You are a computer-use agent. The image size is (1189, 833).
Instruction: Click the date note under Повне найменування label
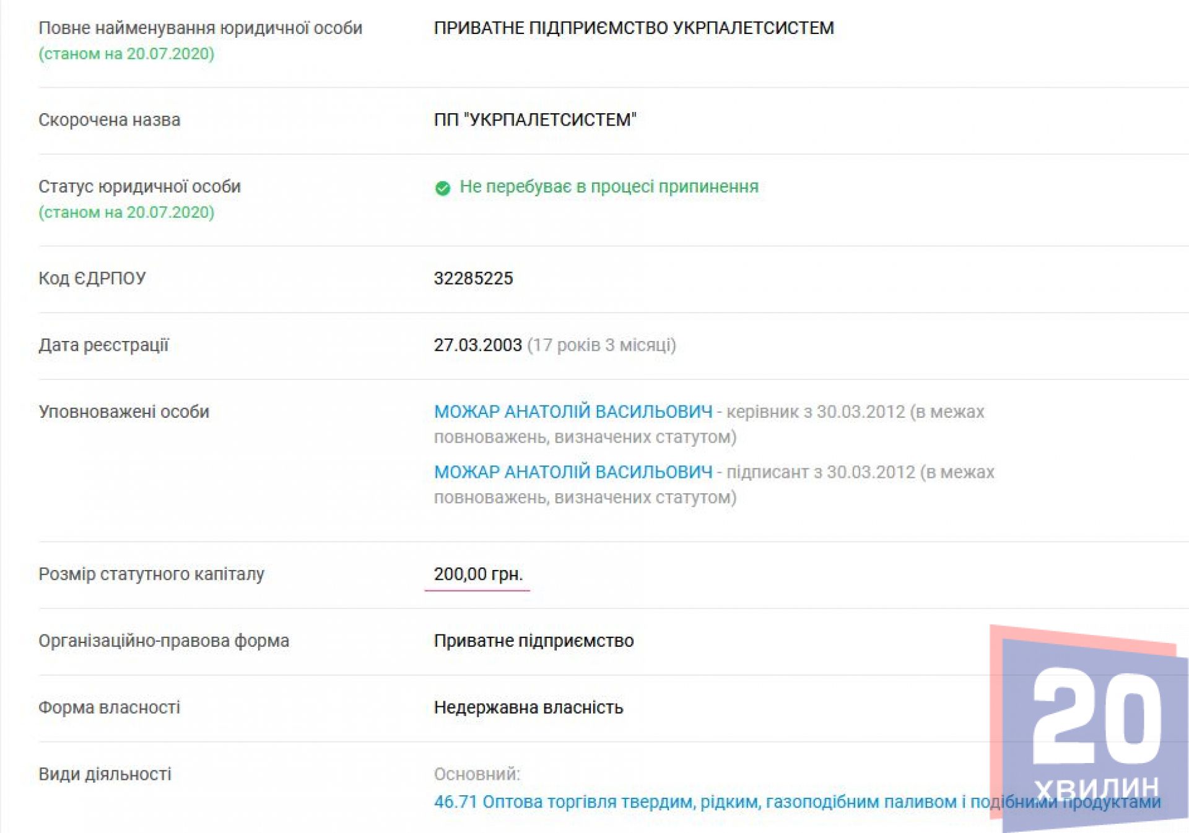(126, 54)
